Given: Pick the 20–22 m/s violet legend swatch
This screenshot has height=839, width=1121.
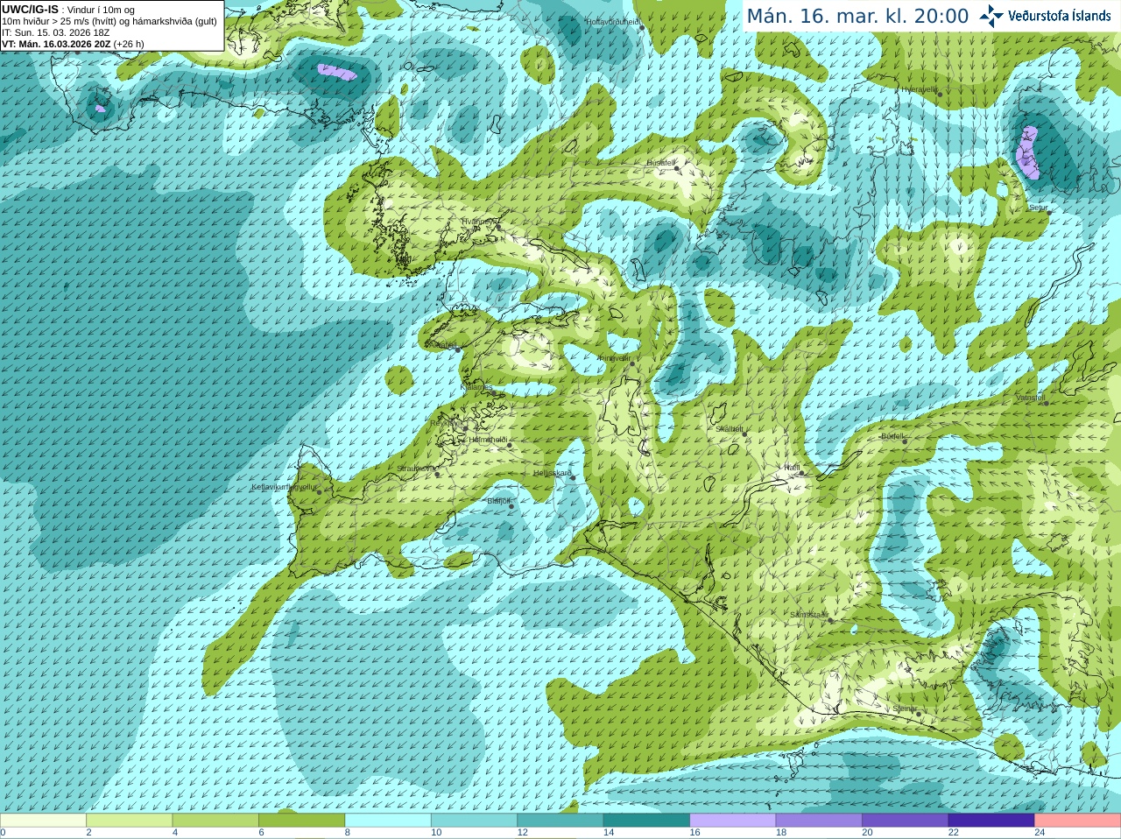Looking at the screenshot, I should [906, 821].
